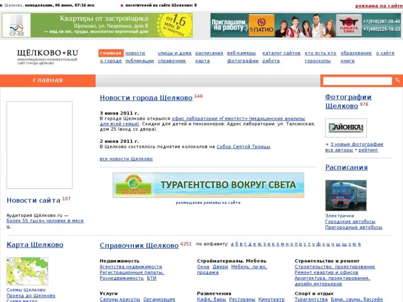
Task: Open Собор Святой Троицы link
Action: coord(243,146)
